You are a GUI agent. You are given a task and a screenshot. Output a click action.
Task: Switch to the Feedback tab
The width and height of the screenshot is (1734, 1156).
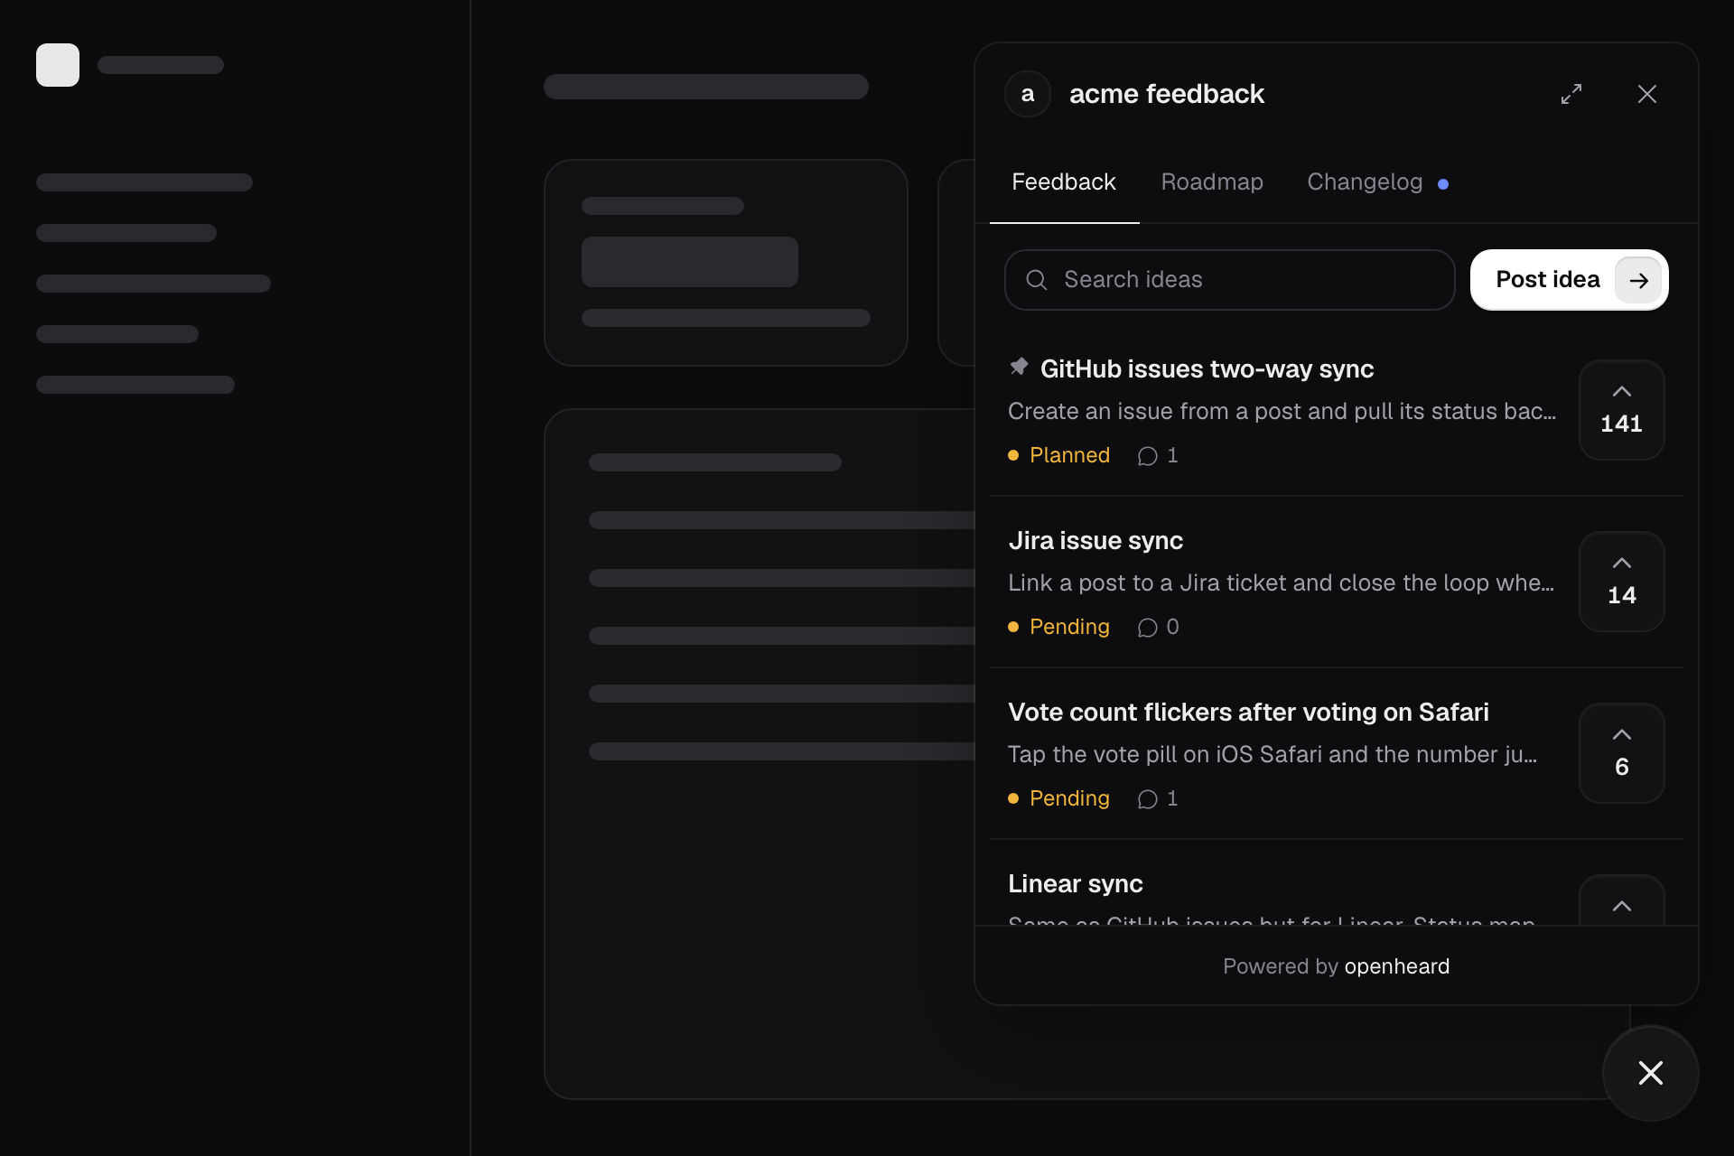coord(1064,182)
